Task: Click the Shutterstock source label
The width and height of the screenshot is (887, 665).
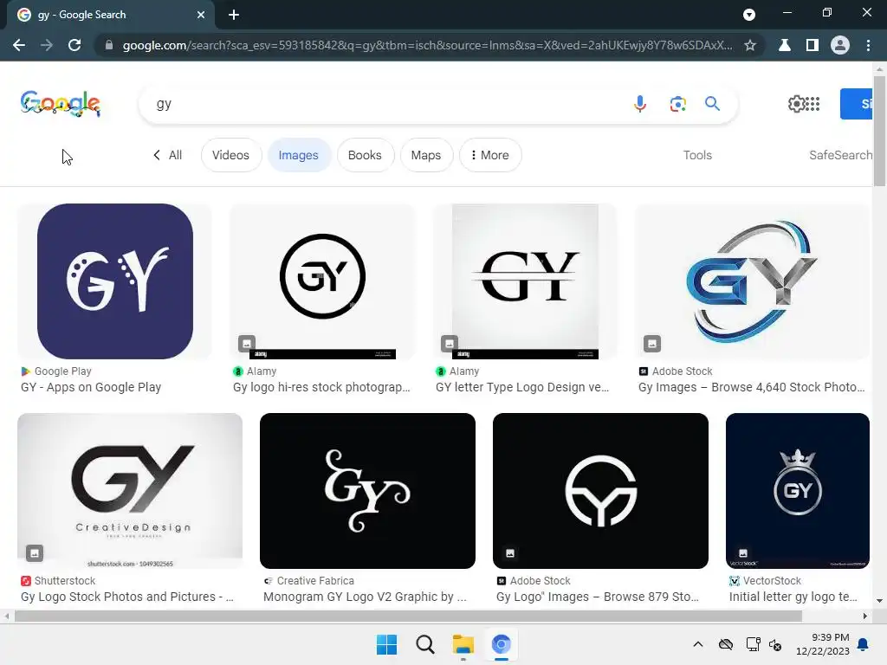Action: pyautogui.click(x=64, y=581)
